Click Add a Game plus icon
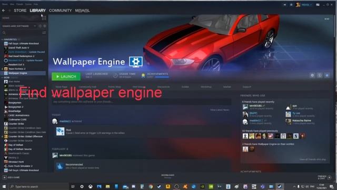 pyautogui.click(x=5, y=177)
